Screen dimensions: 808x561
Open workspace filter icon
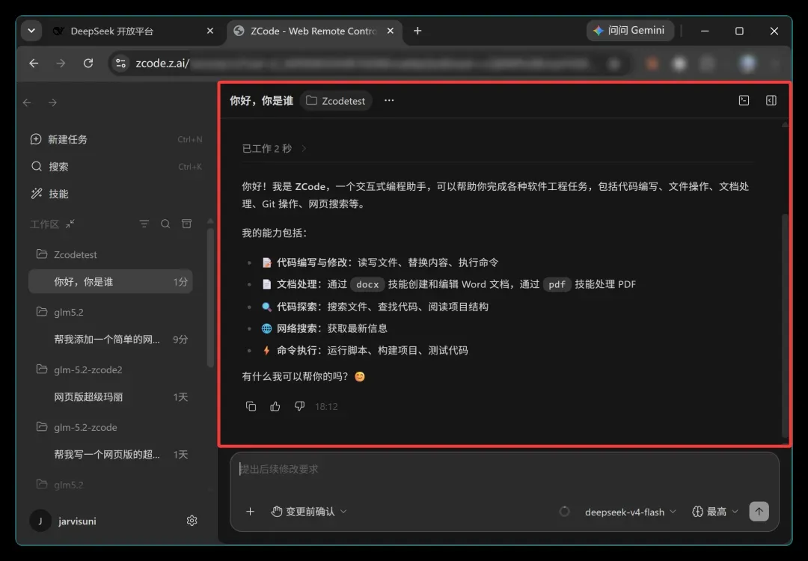point(144,224)
